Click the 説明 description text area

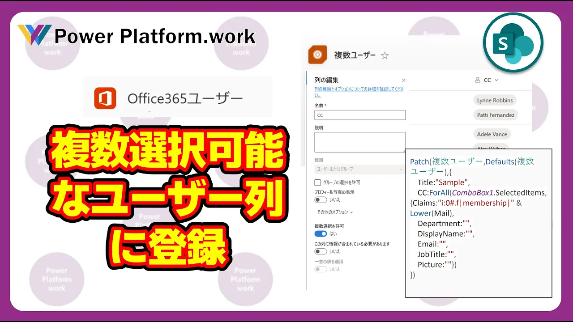pyautogui.click(x=360, y=142)
